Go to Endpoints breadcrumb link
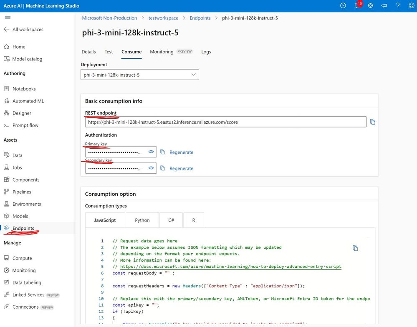The image size is (417, 327). click(x=200, y=18)
